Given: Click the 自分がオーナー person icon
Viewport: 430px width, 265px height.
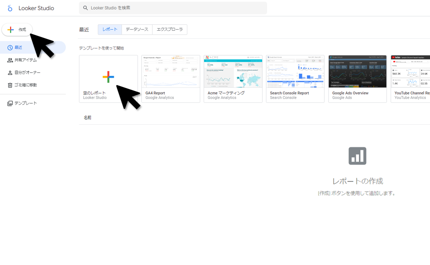Looking at the screenshot, I should [10, 73].
